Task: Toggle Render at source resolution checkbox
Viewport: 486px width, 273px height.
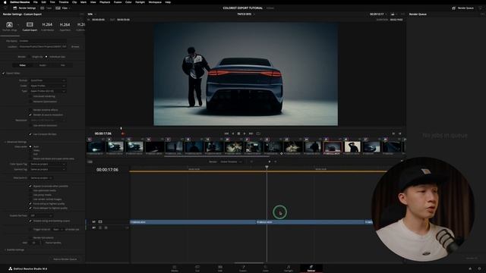Action: (x=30, y=115)
